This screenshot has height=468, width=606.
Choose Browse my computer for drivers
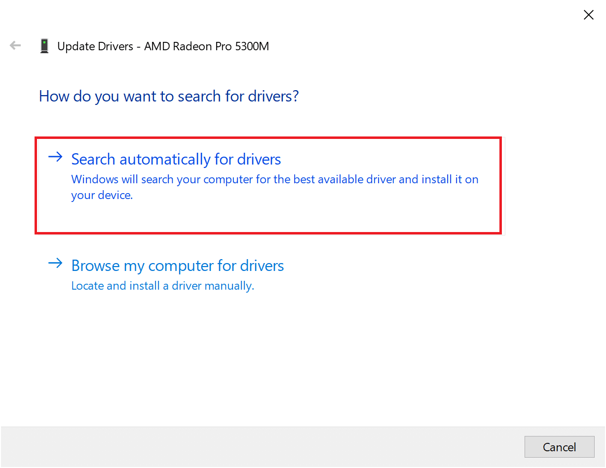click(178, 266)
